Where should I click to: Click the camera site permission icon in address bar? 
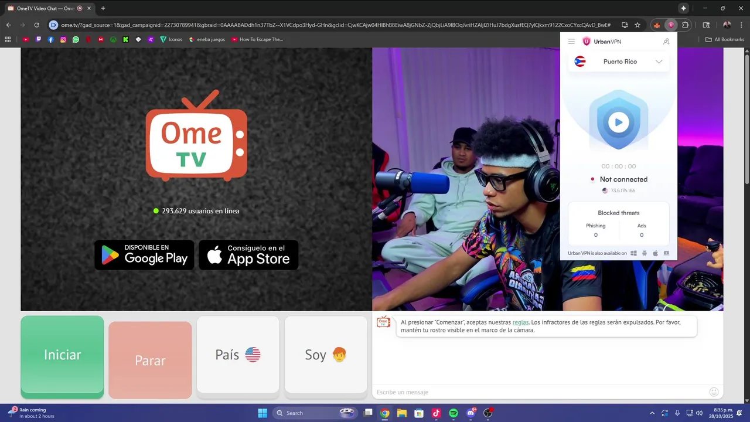(54, 25)
